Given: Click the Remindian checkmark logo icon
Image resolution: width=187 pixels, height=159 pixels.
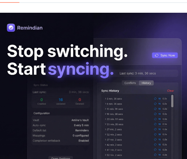Looking at the screenshot, I should point(11,28).
